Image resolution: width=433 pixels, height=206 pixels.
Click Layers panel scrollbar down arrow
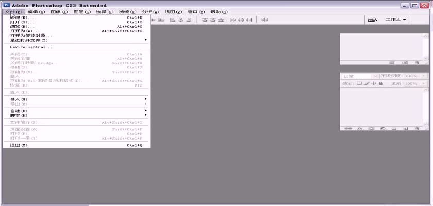426,124
